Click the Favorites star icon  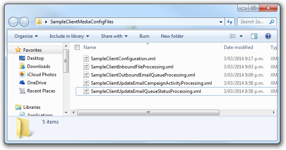click(x=18, y=50)
